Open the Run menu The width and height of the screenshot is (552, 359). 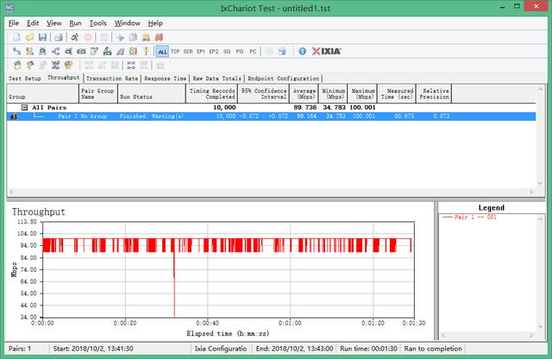point(76,22)
